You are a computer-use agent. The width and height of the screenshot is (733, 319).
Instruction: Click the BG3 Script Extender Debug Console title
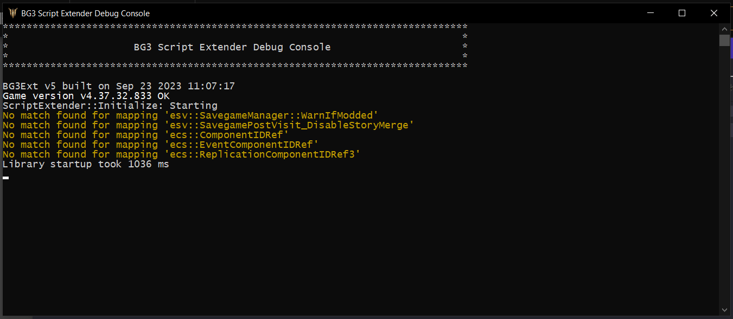(x=84, y=13)
